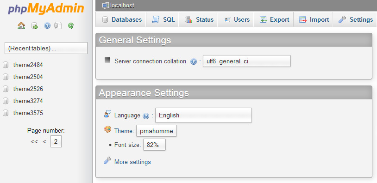Image resolution: width=377 pixels, height=183 pixels.
Task: Click the localhost server icon
Action: click(x=105, y=5)
